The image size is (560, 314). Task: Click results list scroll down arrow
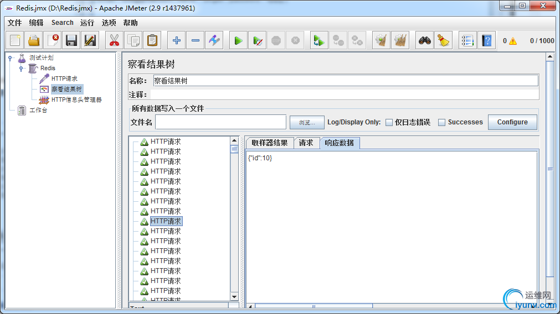click(x=234, y=296)
